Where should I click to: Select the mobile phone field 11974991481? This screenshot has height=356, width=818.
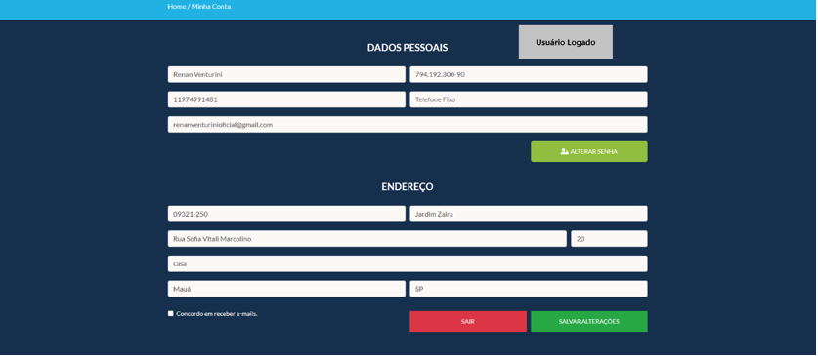286,99
